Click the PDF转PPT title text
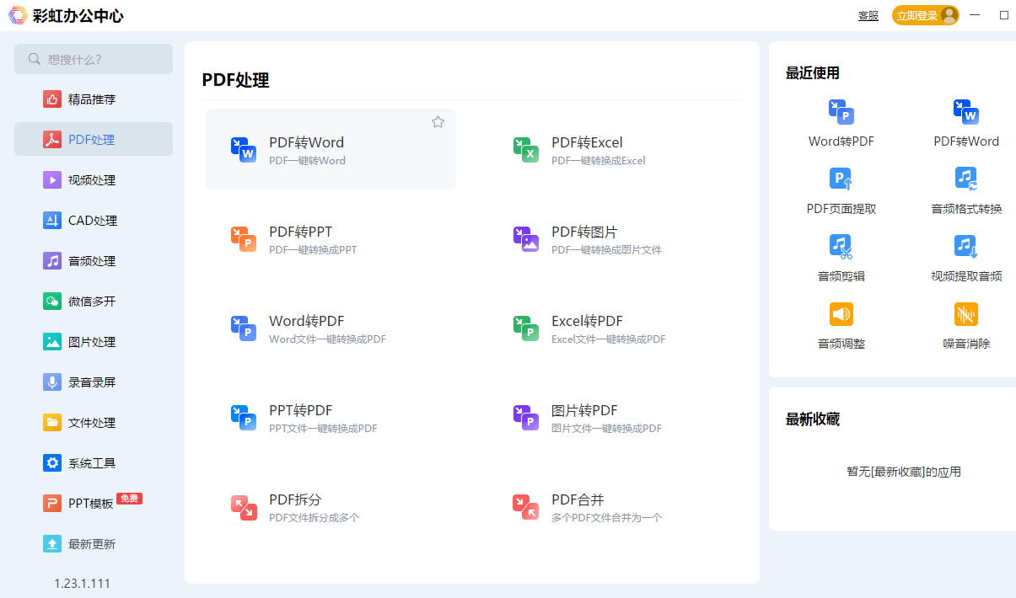 click(x=300, y=232)
